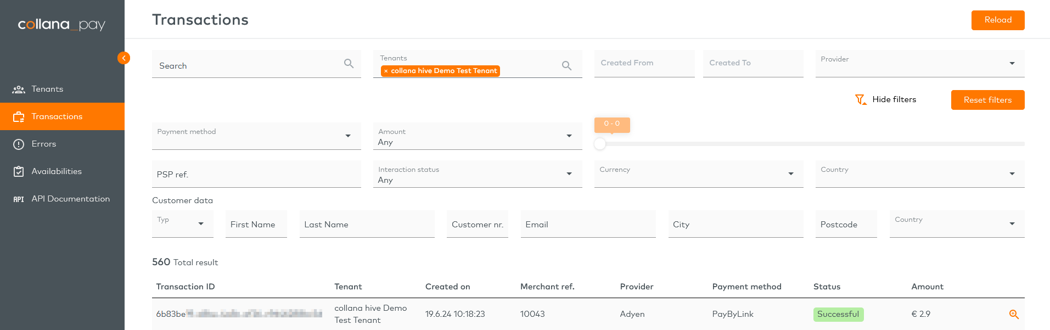This screenshot has width=1050, height=330.
Task: Open the Country dropdown in Customer data
Action: (x=957, y=224)
